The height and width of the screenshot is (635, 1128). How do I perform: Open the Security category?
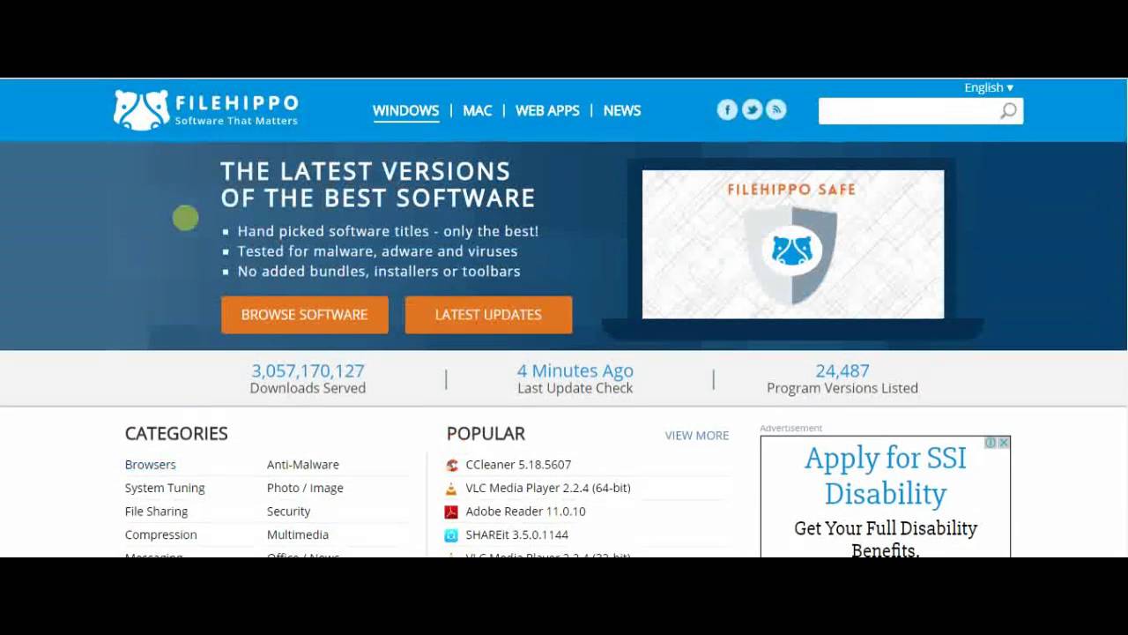coord(288,512)
